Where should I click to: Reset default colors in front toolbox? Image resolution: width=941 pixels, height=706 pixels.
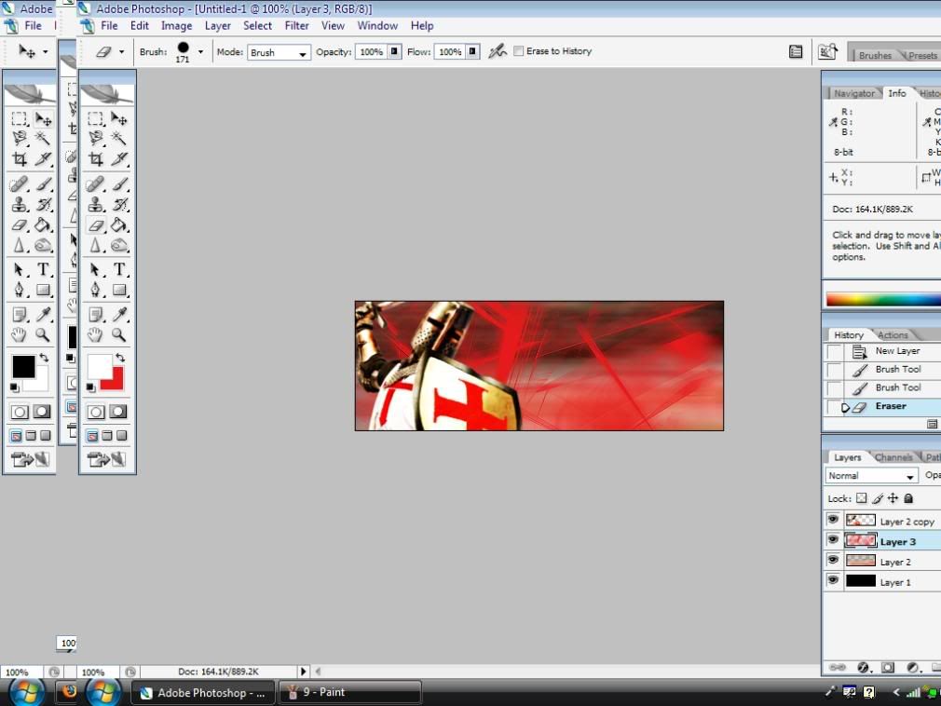click(x=90, y=387)
